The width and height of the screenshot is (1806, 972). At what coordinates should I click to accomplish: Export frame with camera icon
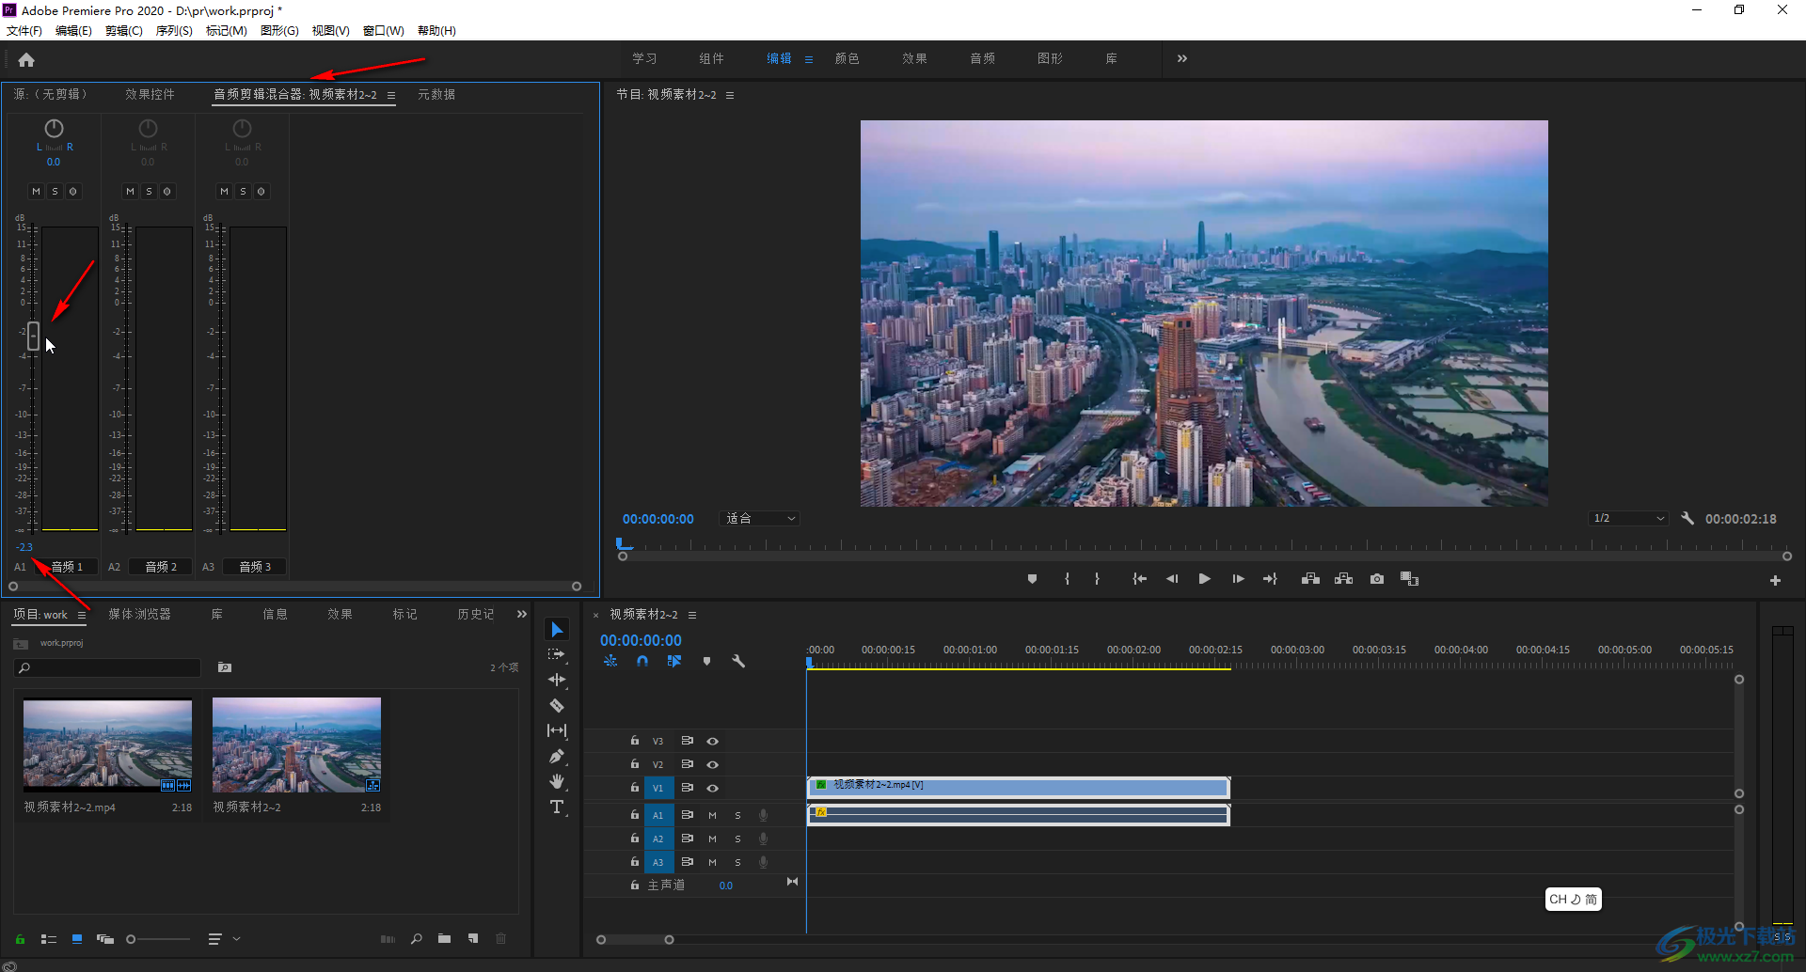click(x=1377, y=579)
